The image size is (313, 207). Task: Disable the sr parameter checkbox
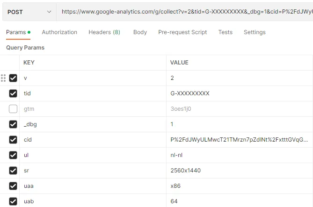pos(13,171)
